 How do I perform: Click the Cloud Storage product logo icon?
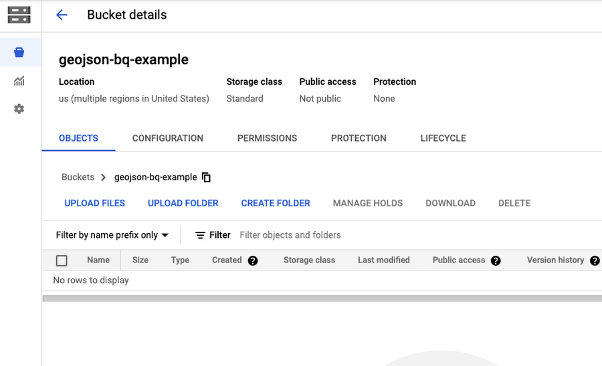pos(19,15)
